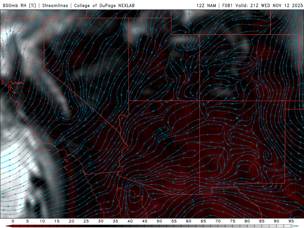The image size is (304, 228).
Task: Select the "25" tick label on the legend
Action: 86,221
